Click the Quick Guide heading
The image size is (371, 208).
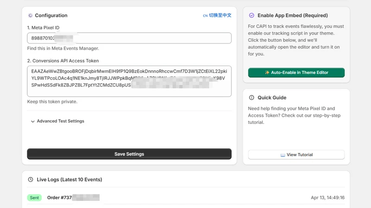click(x=272, y=98)
